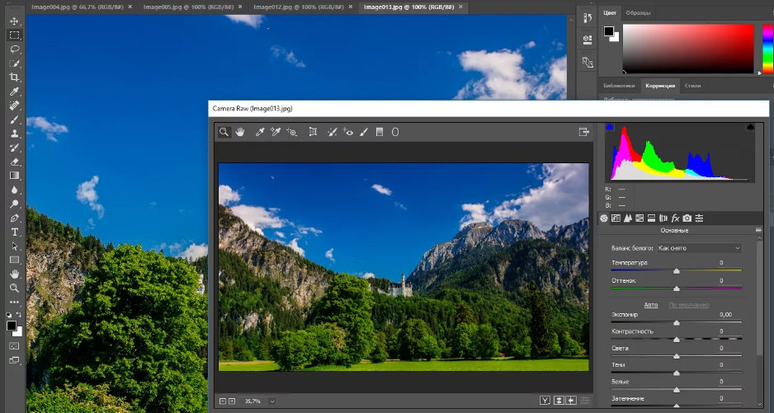Click the Temperature slider handle
This screenshot has width=774, height=413.
pyautogui.click(x=677, y=271)
